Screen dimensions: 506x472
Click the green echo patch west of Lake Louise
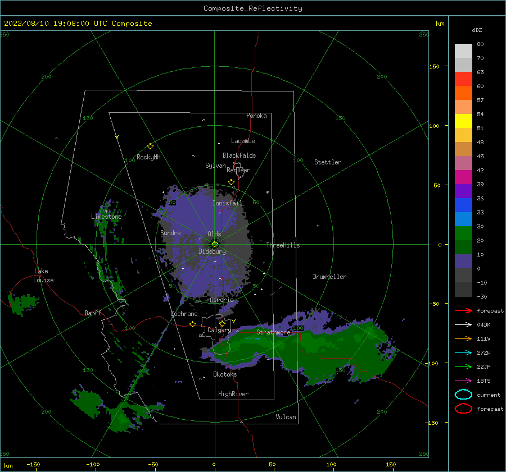pyautogui.click(x=22, y=304)
